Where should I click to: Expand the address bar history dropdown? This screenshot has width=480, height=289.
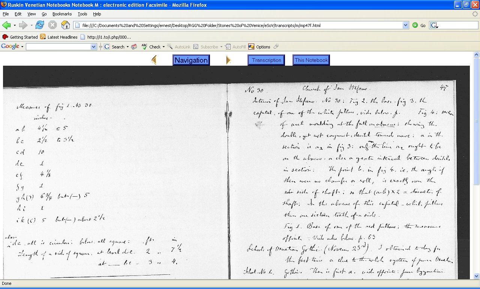405,25
